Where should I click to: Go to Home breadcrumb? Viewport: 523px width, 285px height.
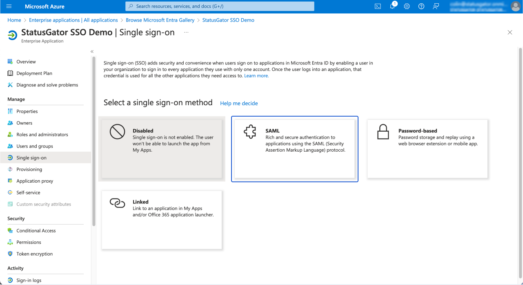(14, 20)
